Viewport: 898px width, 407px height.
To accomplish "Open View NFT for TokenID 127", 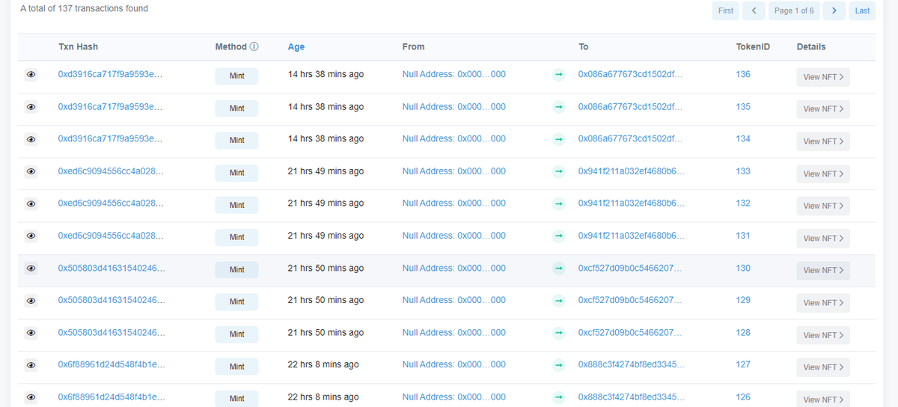I will point(823,367).
